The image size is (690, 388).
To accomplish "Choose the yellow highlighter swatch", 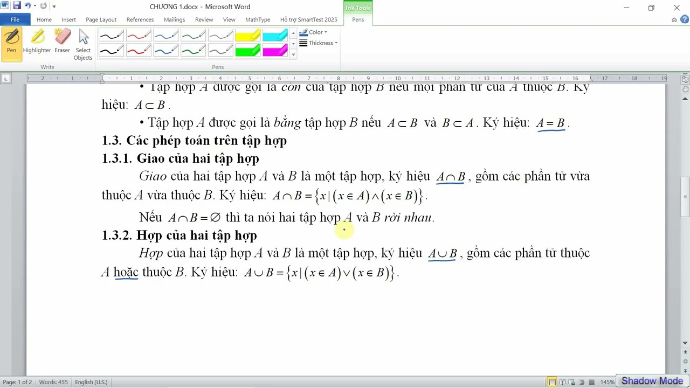I will click(248, 36).
